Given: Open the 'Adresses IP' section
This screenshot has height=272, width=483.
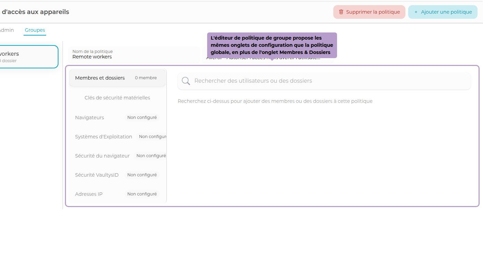Looking at the screenshot, I should pyautogui.click(x=89, y=194).
